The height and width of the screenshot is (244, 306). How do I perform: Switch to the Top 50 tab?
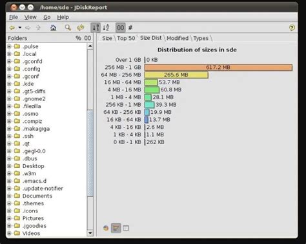(126, 38)
